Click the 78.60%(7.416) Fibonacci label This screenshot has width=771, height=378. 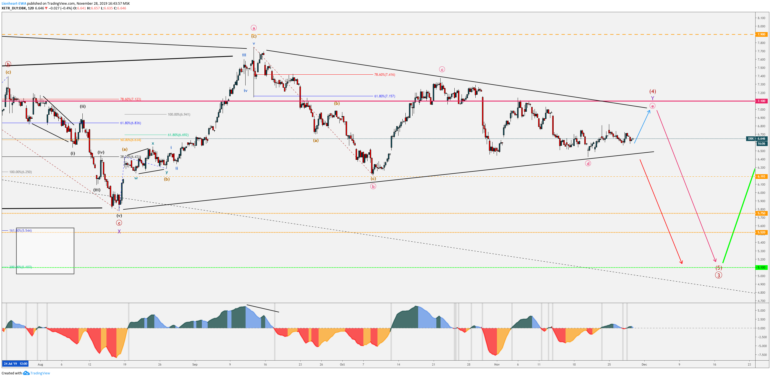[384, 75]
